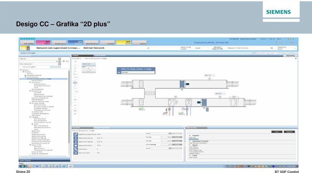Click the Supervisory summary button
The width and height of the screenshot is (312, 173).
click(x=59, y=43)
